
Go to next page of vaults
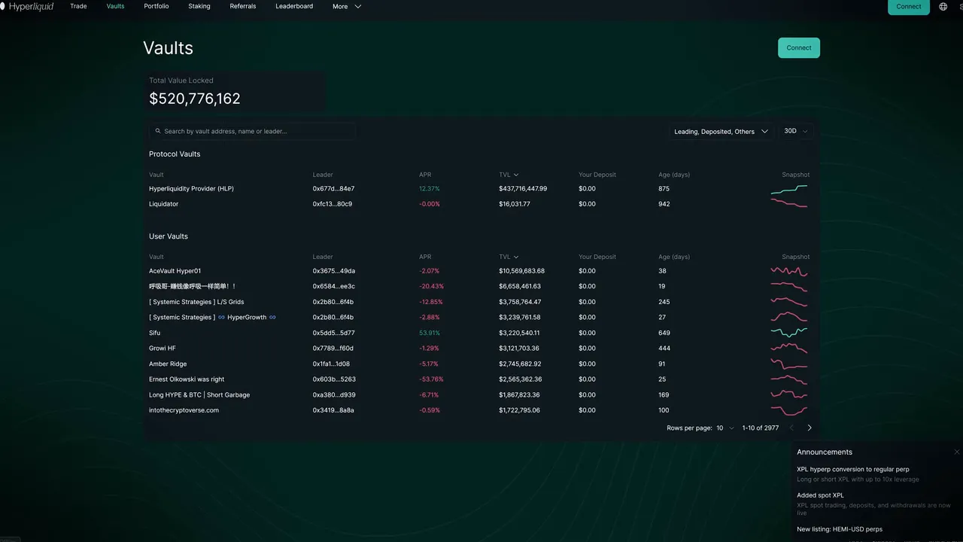810,428
